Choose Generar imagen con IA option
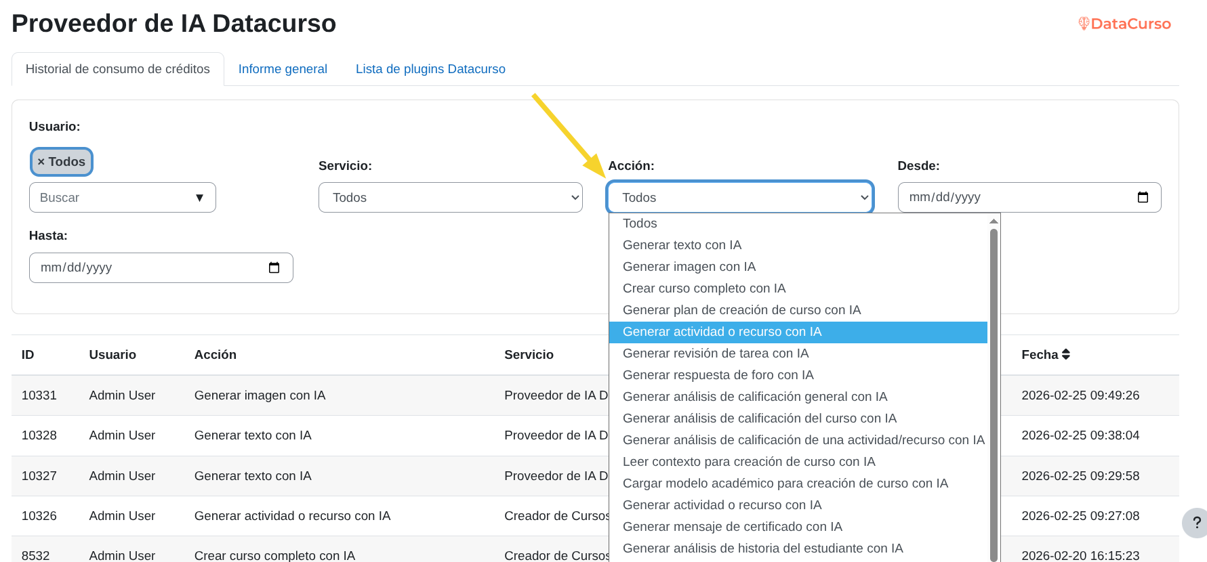The image size is (1207, 562). coord(689,267)
